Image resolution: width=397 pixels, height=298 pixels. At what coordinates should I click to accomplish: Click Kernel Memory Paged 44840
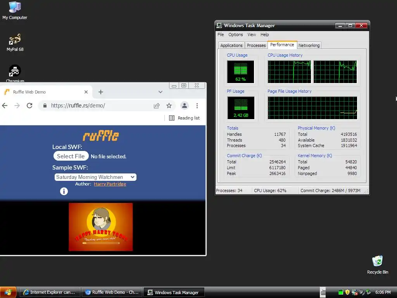click(x=351, y=168)
